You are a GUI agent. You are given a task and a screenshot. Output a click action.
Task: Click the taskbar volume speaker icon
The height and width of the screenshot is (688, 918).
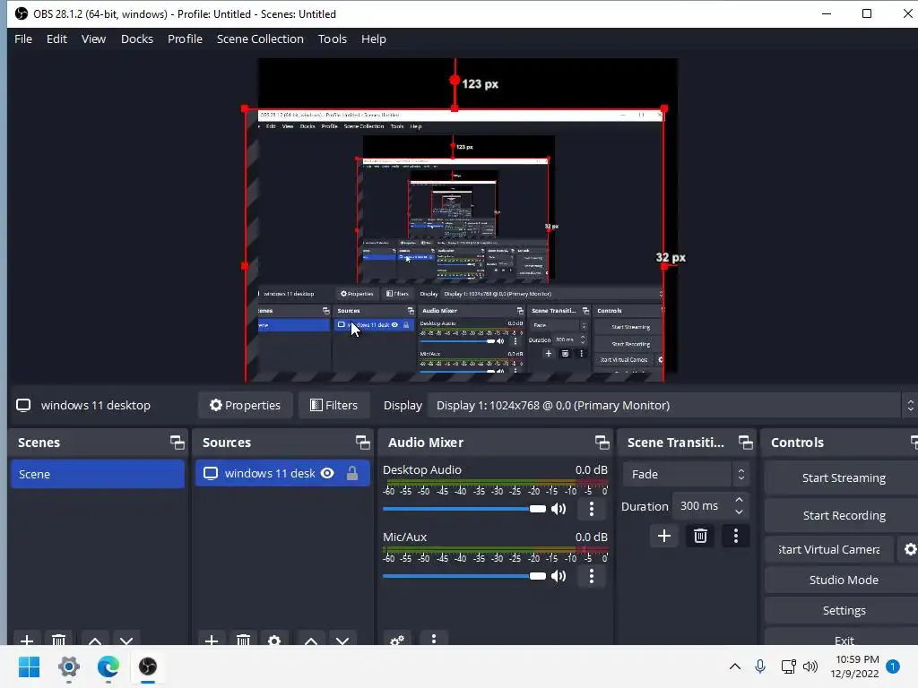(810, 666)
